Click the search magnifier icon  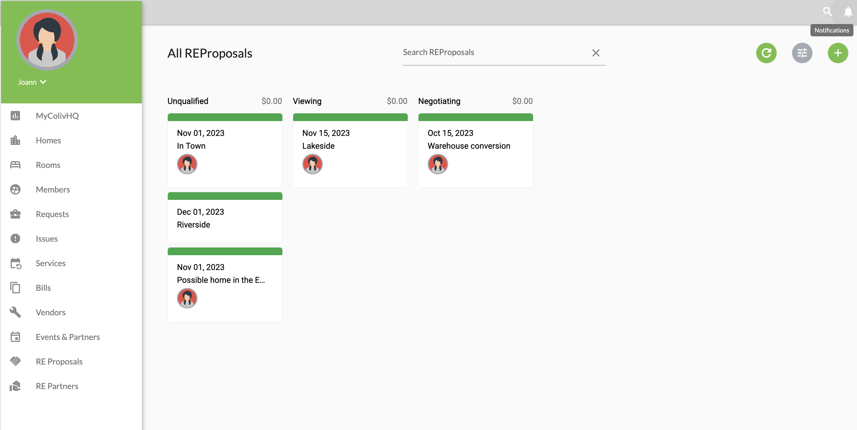(x=828, y=11)
